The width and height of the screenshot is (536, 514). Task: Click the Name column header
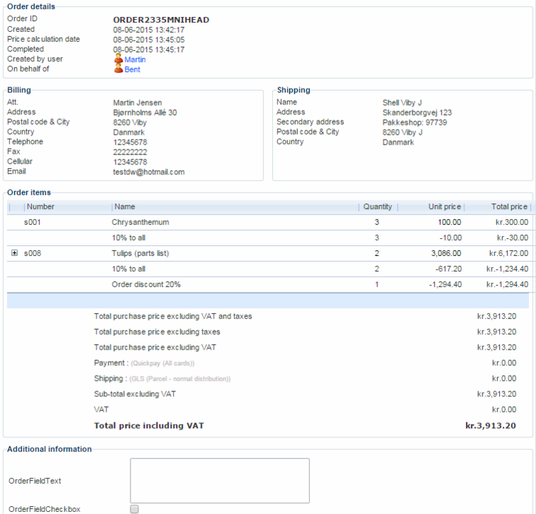(x=125, y=207)
